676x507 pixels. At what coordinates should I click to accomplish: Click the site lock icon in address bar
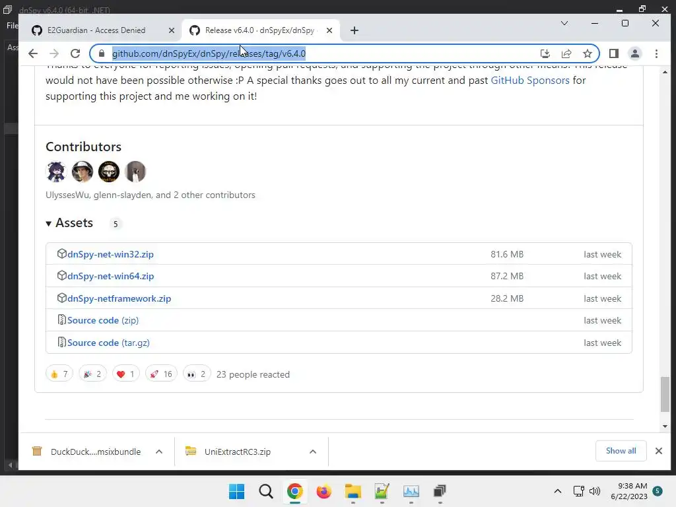[x=102, y=53]
